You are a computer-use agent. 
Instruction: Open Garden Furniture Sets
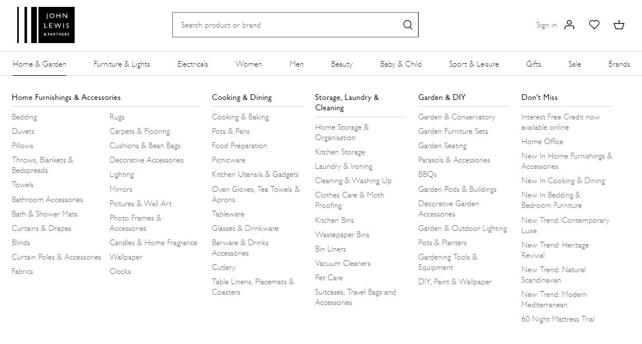[x=453, y=132]
